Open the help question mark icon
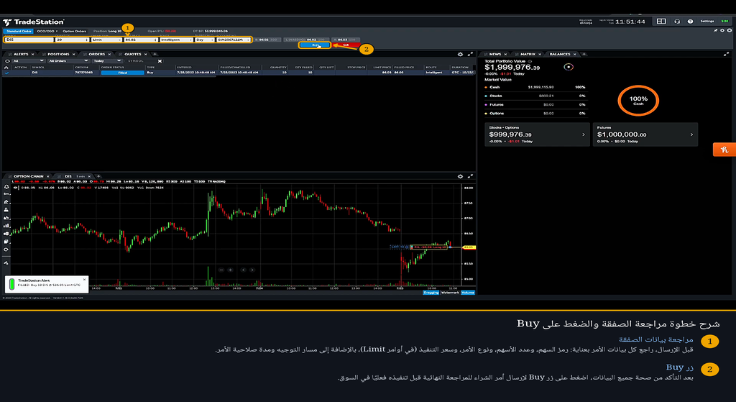 pyautogui.click(x=690, y=21)
